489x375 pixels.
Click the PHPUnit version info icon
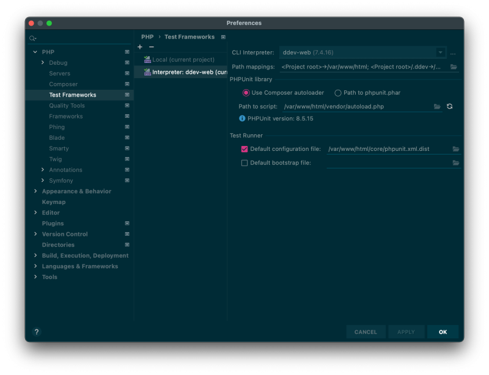242,118
